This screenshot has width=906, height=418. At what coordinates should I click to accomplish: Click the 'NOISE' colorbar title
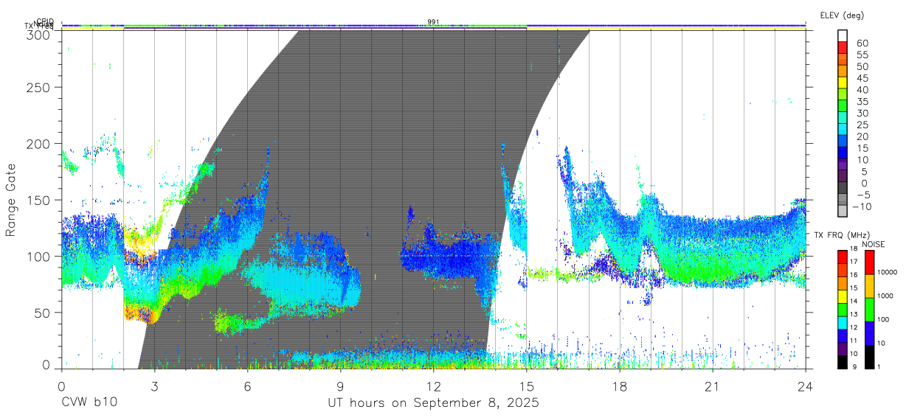(x=875, y=243)
